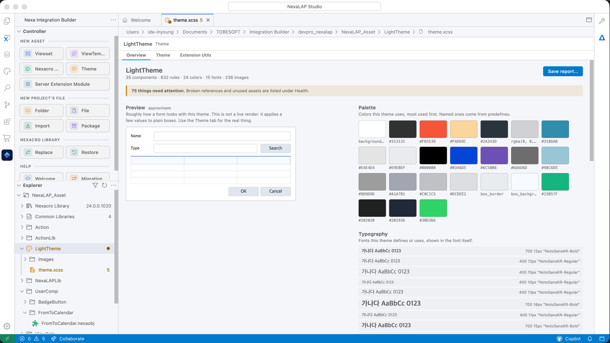610x343 pixels.
Task: Open Nexa Integration Builder more actions menu
Action: [114, 20]
